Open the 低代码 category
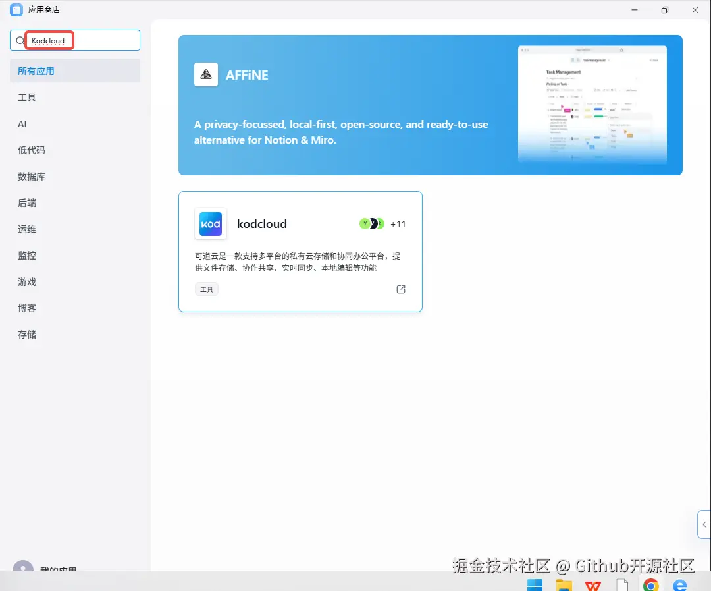 [x=32, y=150]
